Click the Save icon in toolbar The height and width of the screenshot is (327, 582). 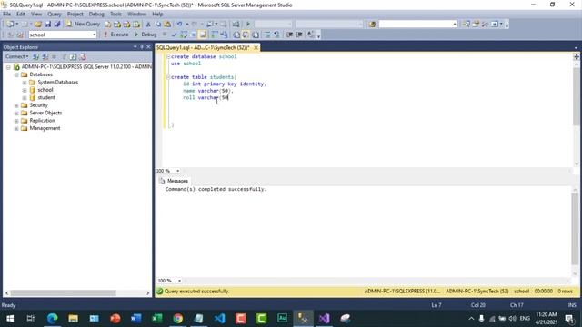pyautogui.click(x=48, y=25)
